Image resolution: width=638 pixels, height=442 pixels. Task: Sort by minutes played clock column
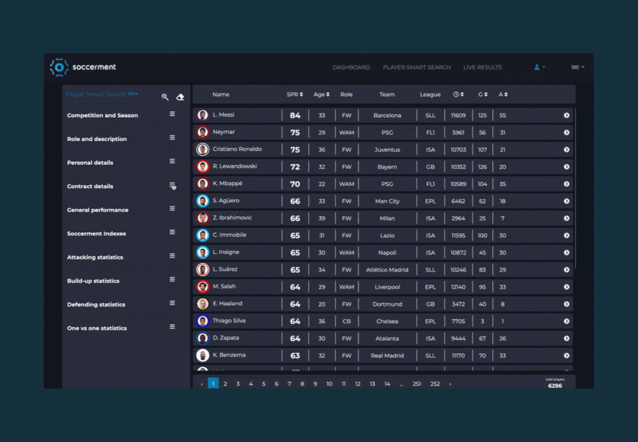point(459,95)
